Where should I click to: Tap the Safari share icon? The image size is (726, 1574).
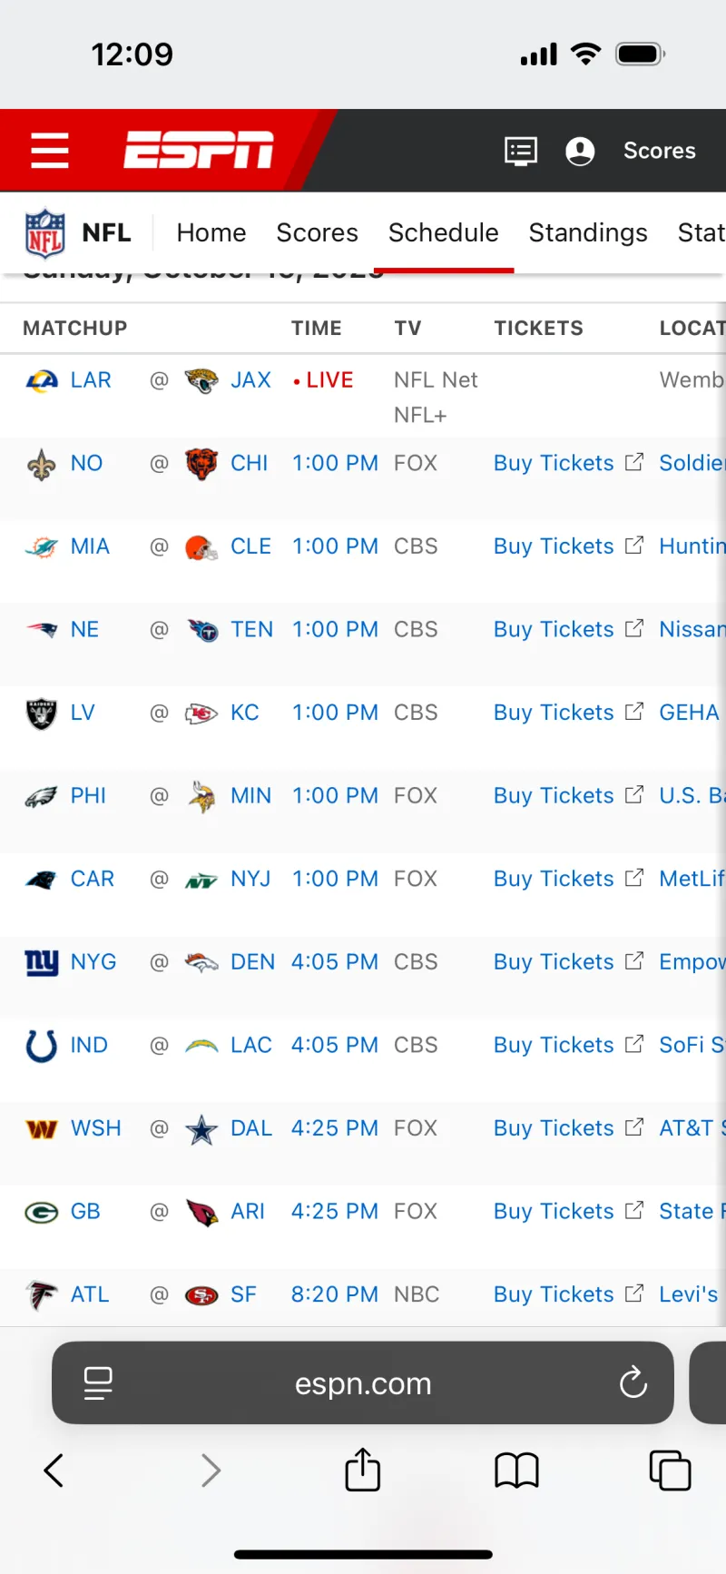[363, 1470]
